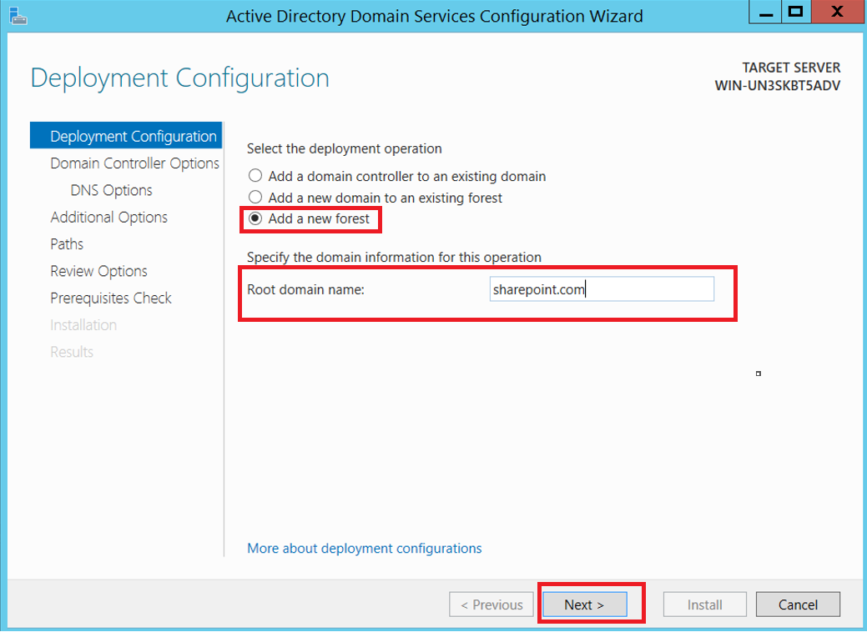Click the Root domain name input field
Viewport: 867px width, 632px height.
click(x=602, y=289)
